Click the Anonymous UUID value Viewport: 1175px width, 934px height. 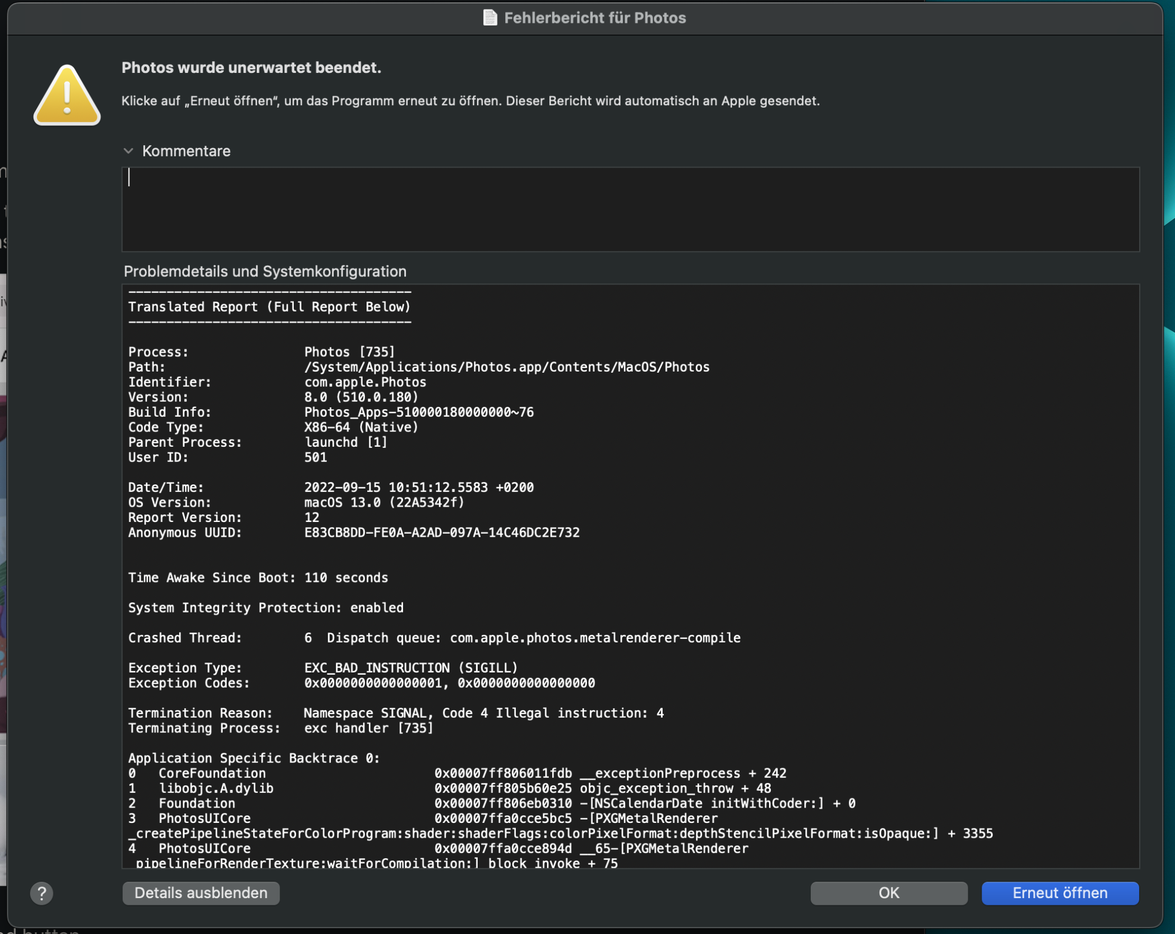441,533
